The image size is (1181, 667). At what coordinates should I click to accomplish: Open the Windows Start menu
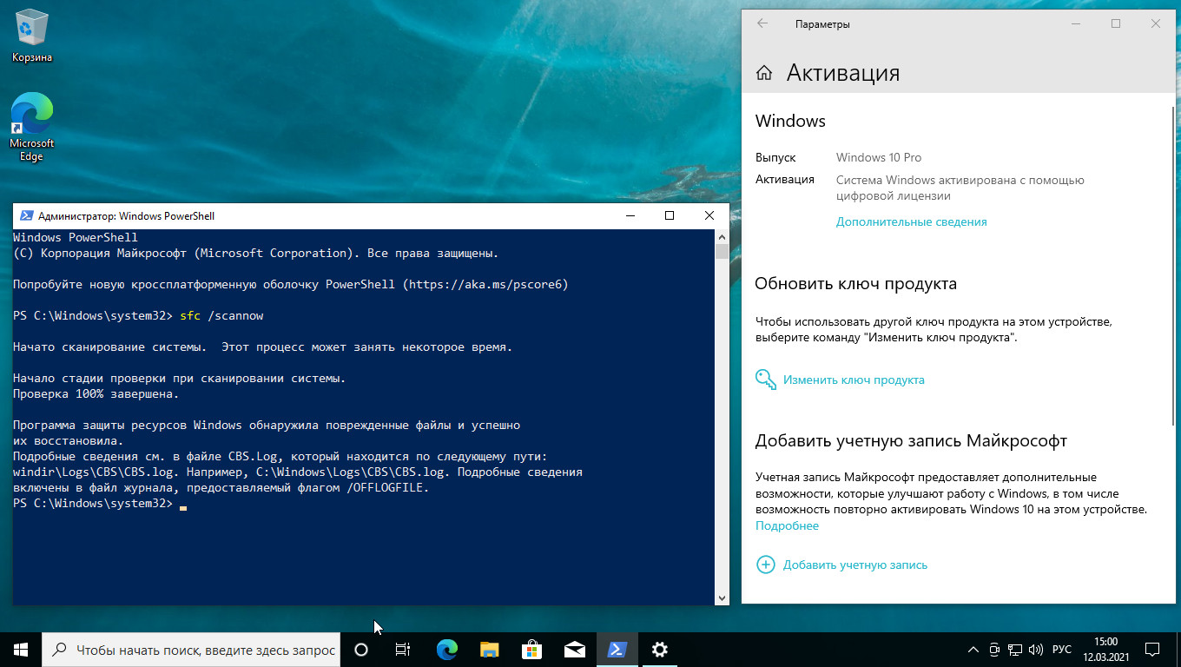pyautogui.click(x=21, y=650)
